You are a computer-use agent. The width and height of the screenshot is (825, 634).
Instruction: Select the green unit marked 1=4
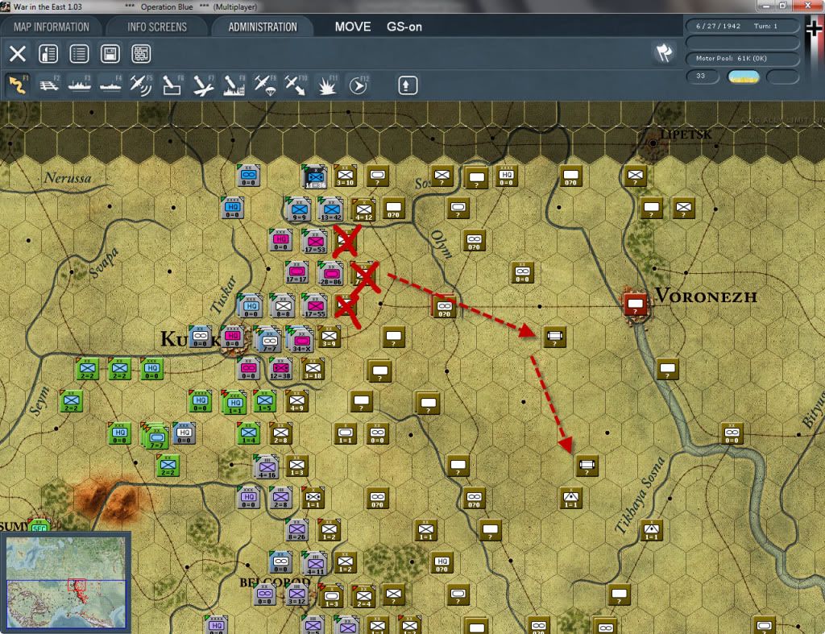(x=248, y=433)
